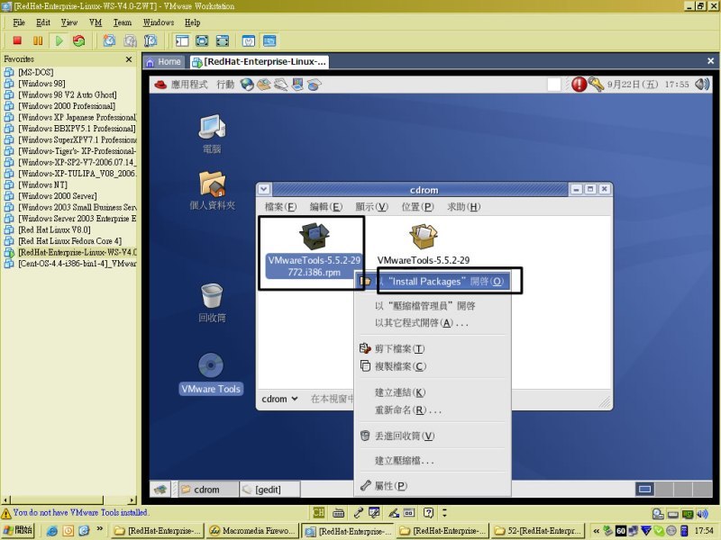
Task: Suspend the VM using the yellow pause icon
Action: (x=38, y=40)
